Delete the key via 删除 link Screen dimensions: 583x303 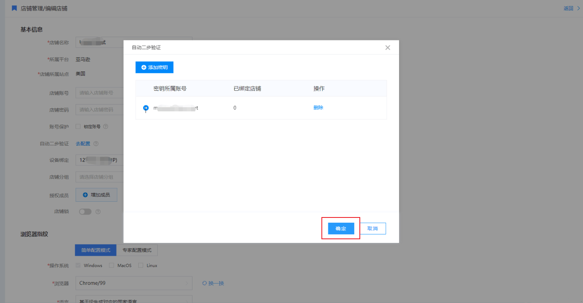pos(318,108)
